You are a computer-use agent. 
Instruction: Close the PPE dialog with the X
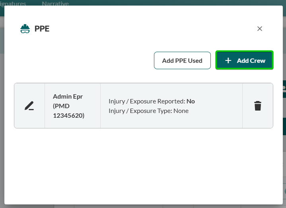click(260, 29)
